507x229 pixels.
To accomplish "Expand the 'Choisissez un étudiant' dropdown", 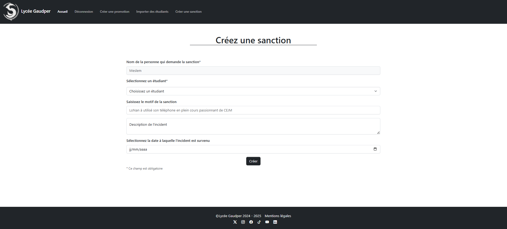I will point(253,91).
